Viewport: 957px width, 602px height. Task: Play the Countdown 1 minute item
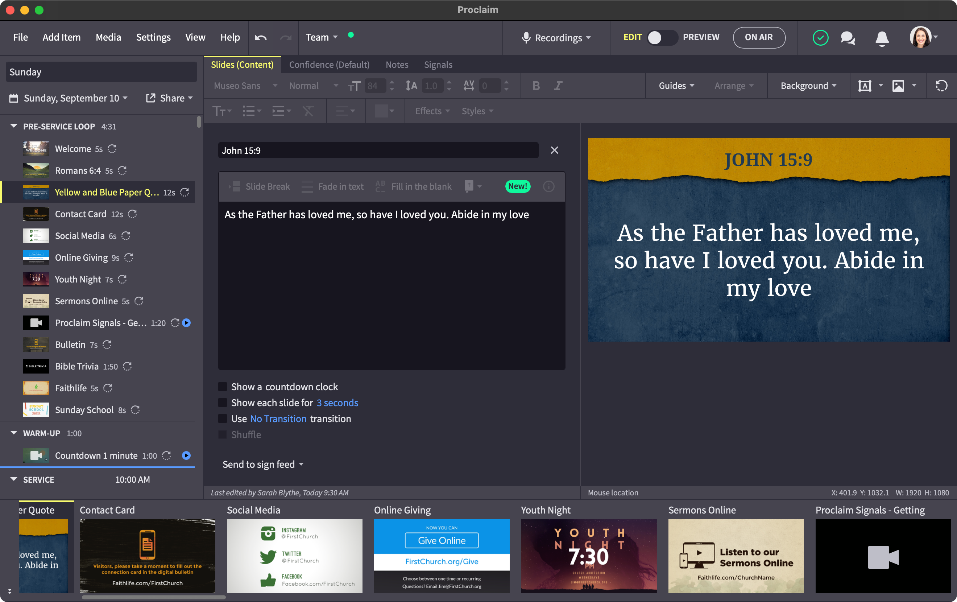[186, 455]
